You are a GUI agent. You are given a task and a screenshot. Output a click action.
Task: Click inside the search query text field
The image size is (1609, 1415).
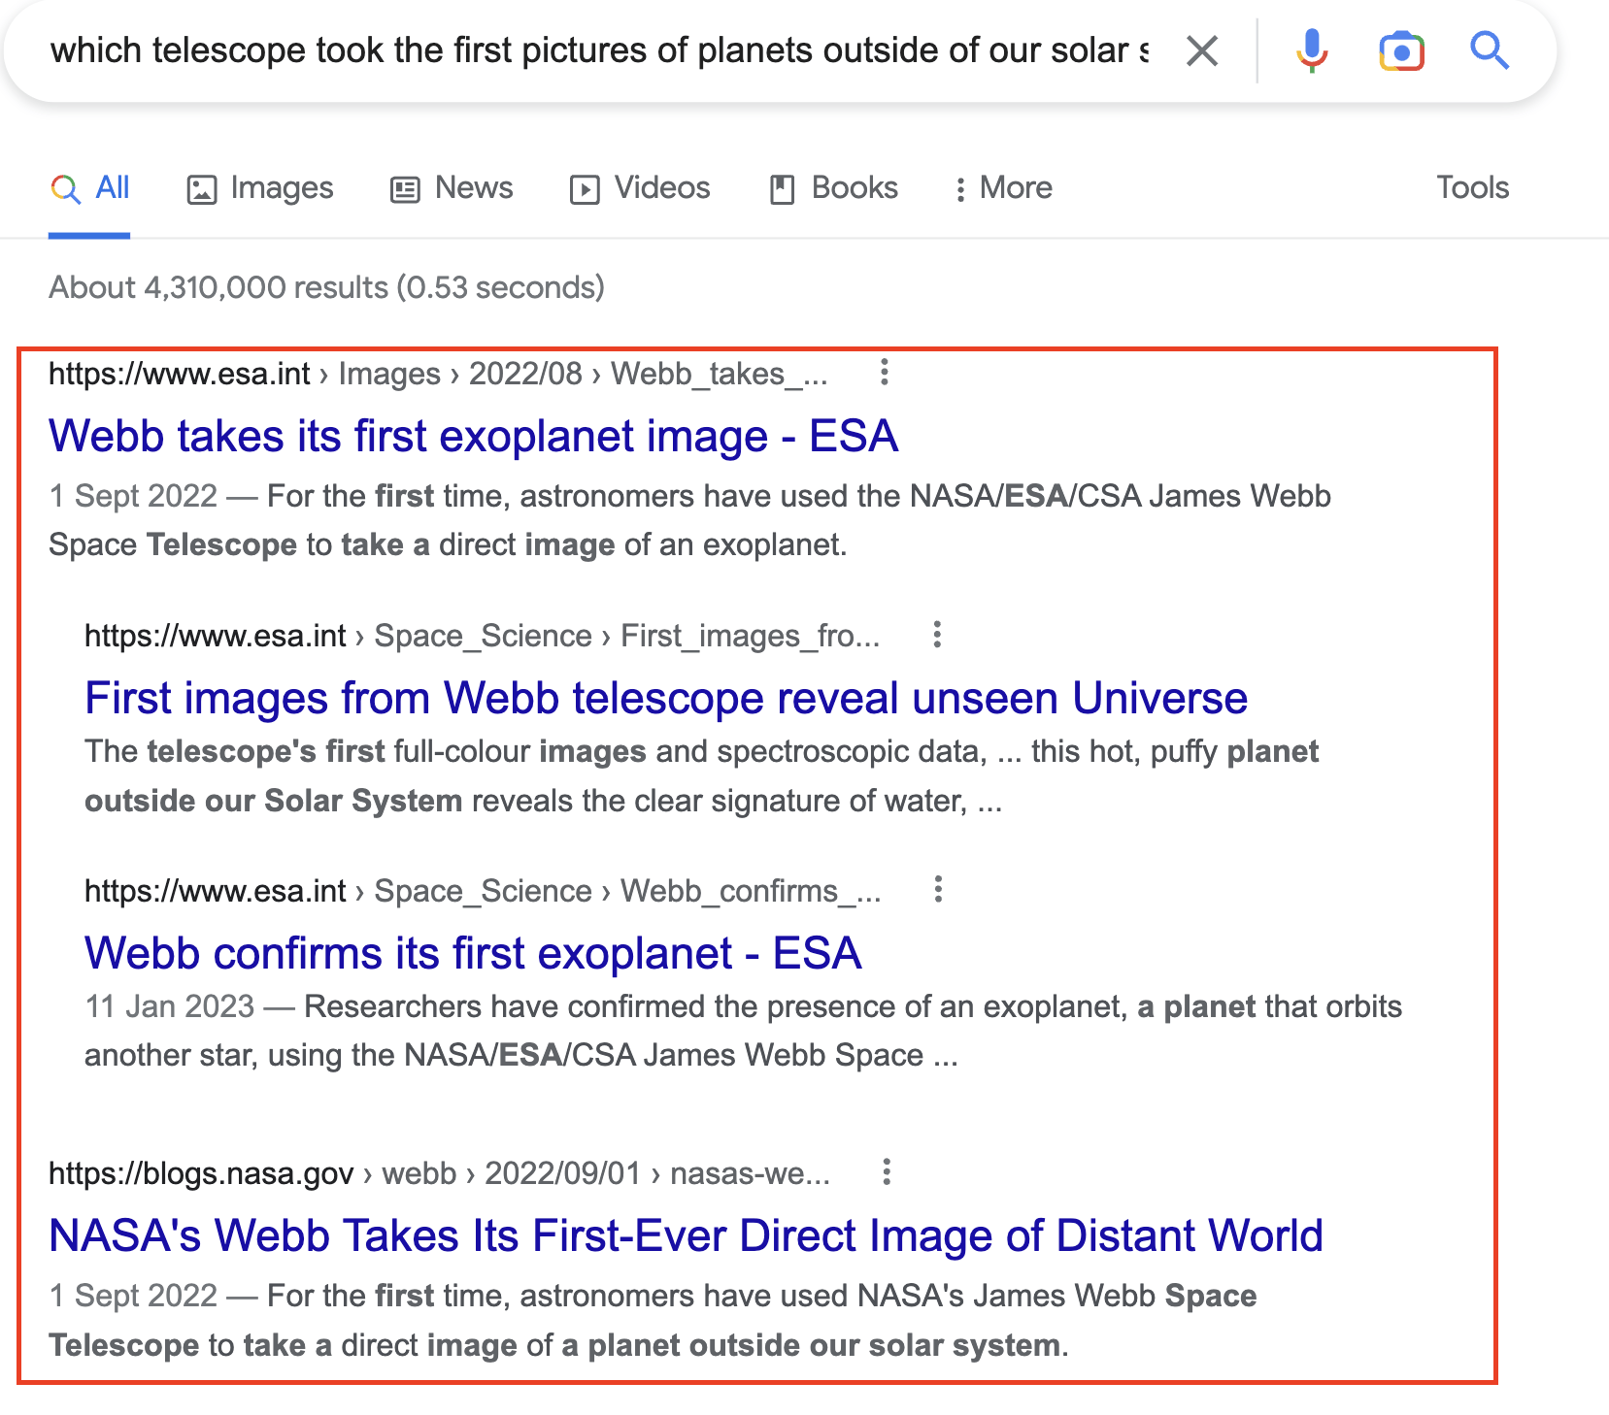click(x=599, y=50)
